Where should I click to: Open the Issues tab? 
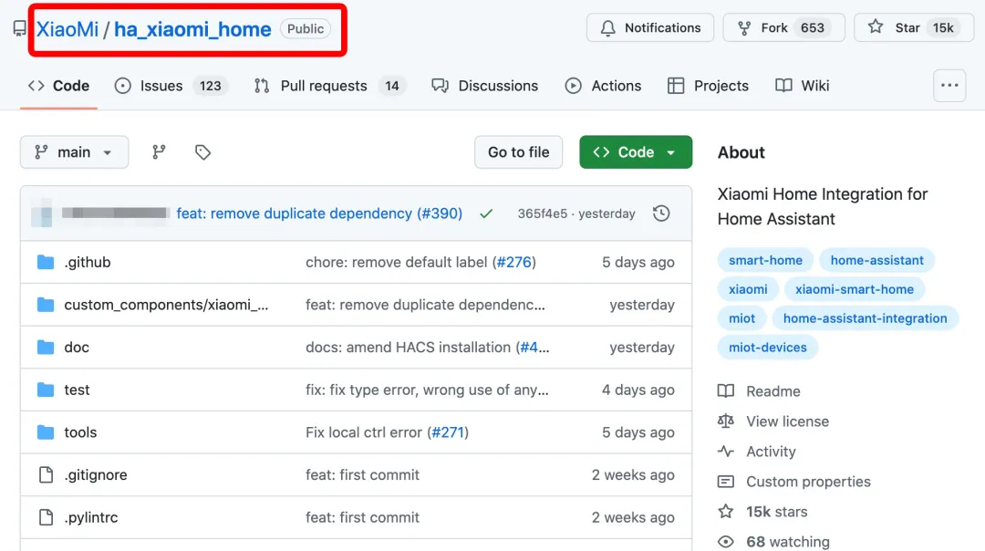tap(171, 86)
